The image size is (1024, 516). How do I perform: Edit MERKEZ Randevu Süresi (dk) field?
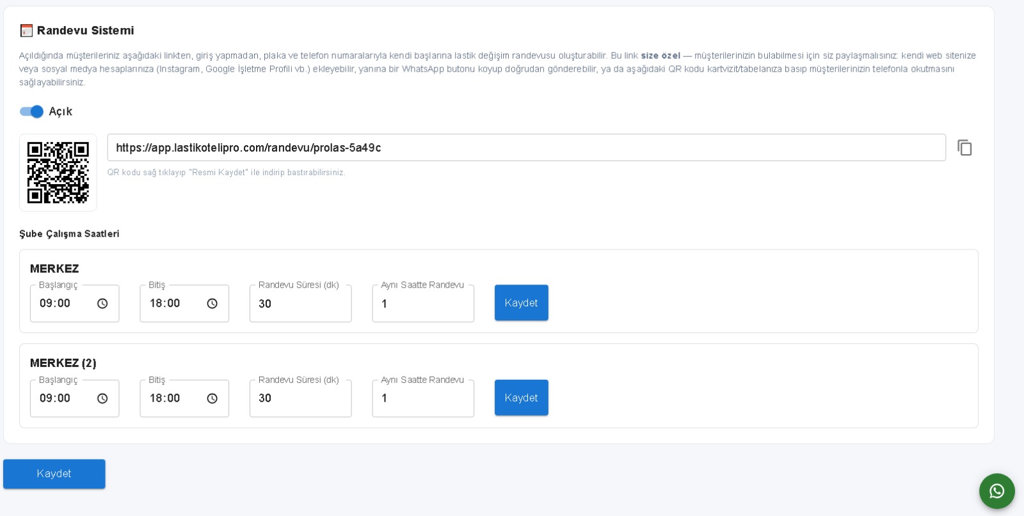[x=300, y=304]
